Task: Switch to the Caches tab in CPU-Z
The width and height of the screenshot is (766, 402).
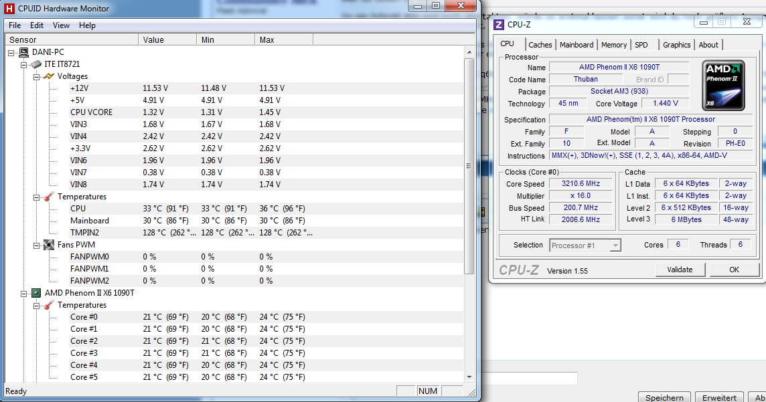Action: (x=540, y=45)
